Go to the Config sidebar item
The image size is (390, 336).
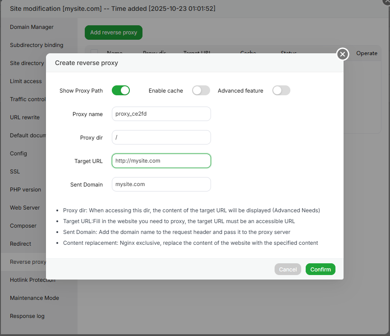(18, 154)
